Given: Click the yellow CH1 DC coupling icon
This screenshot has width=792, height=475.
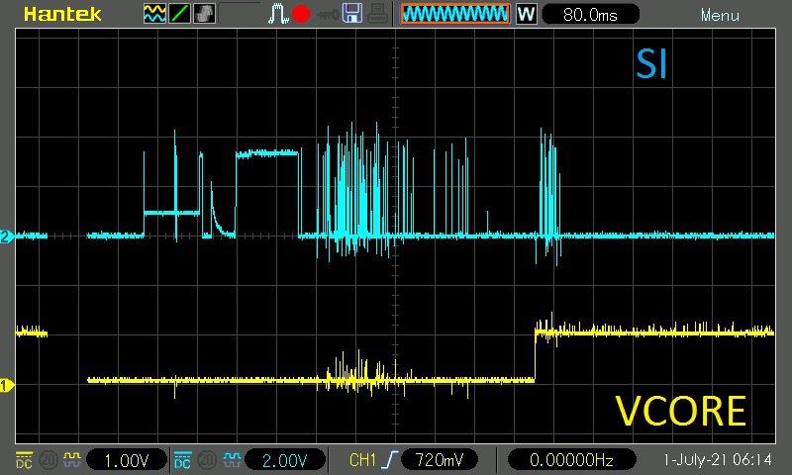Looking at the screenshot, I should pos(24,460).
